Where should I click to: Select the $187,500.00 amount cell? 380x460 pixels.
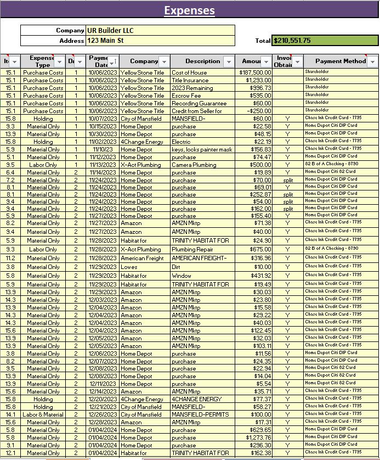point(254,72)
